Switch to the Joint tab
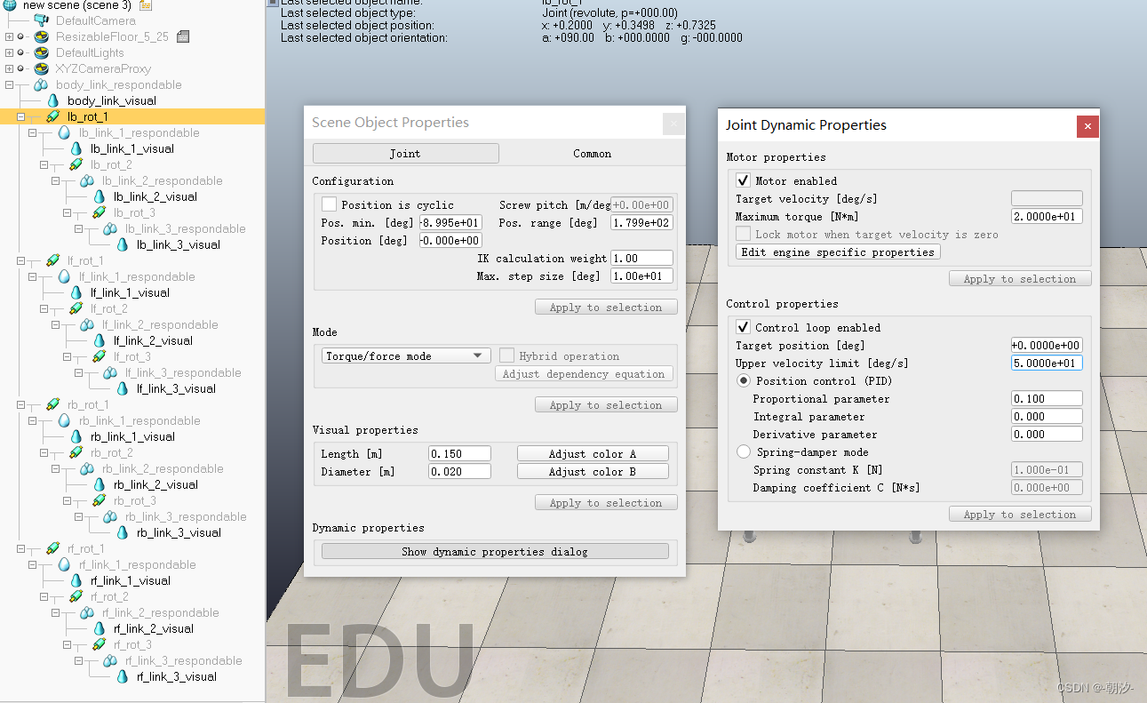This screenshot has width=1147, height=703. click(405, 153)
